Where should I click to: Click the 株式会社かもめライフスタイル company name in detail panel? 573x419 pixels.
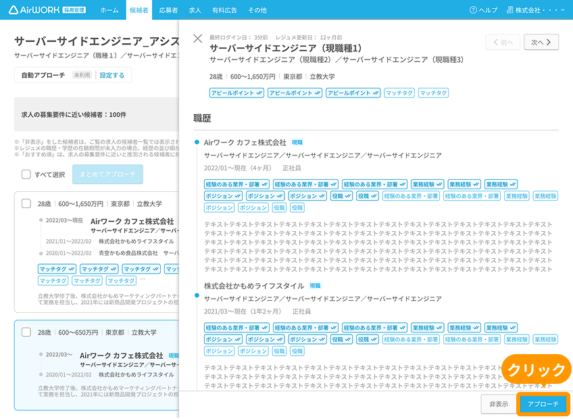[254, 286]
